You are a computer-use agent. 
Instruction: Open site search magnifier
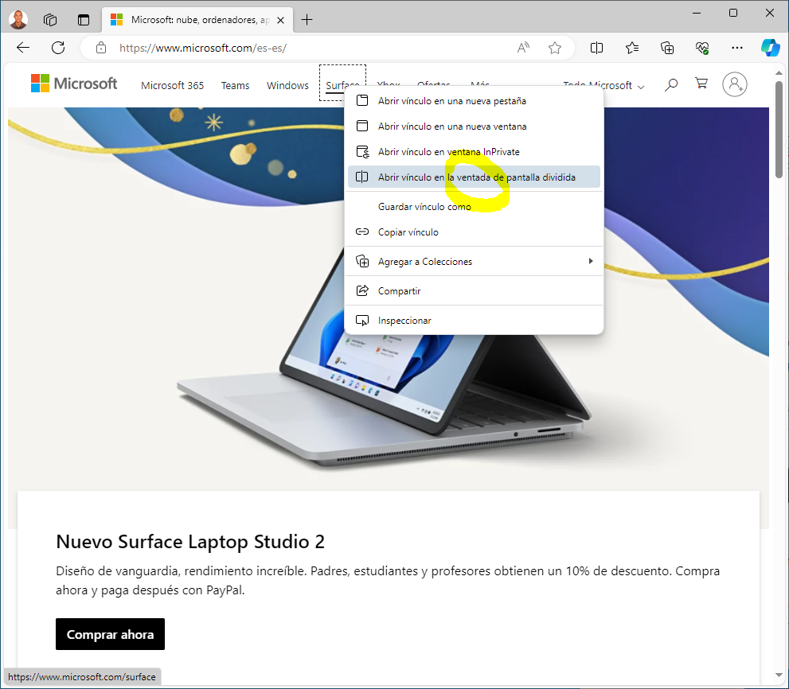670,84
